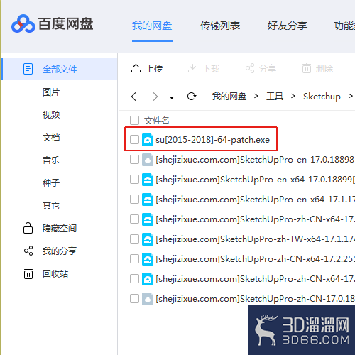The height and width of the screenshot is (355, 355).
Task: Open the 我的网盘 tab
Action: click(152, 26)
